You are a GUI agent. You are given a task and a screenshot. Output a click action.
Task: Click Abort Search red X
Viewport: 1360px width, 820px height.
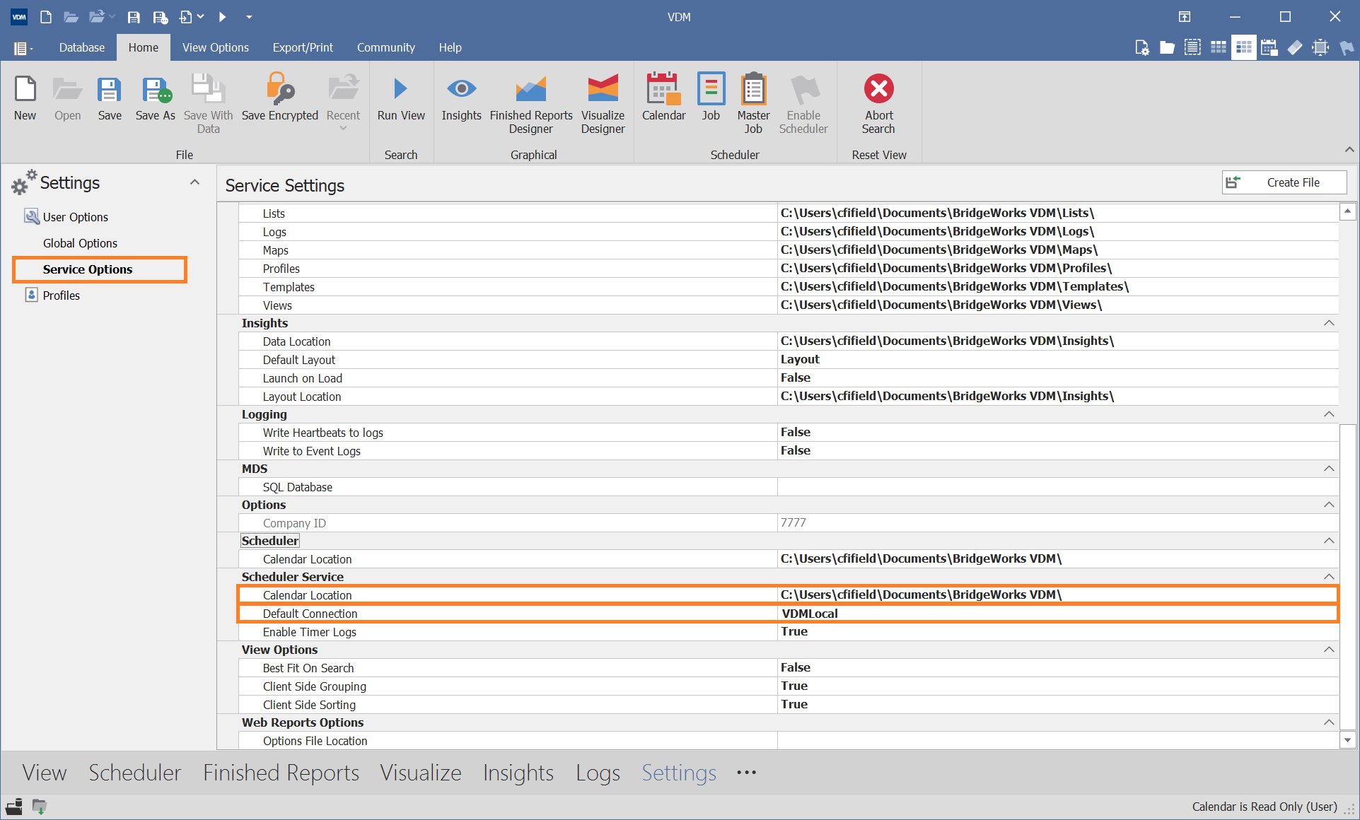tap(878, 104)
